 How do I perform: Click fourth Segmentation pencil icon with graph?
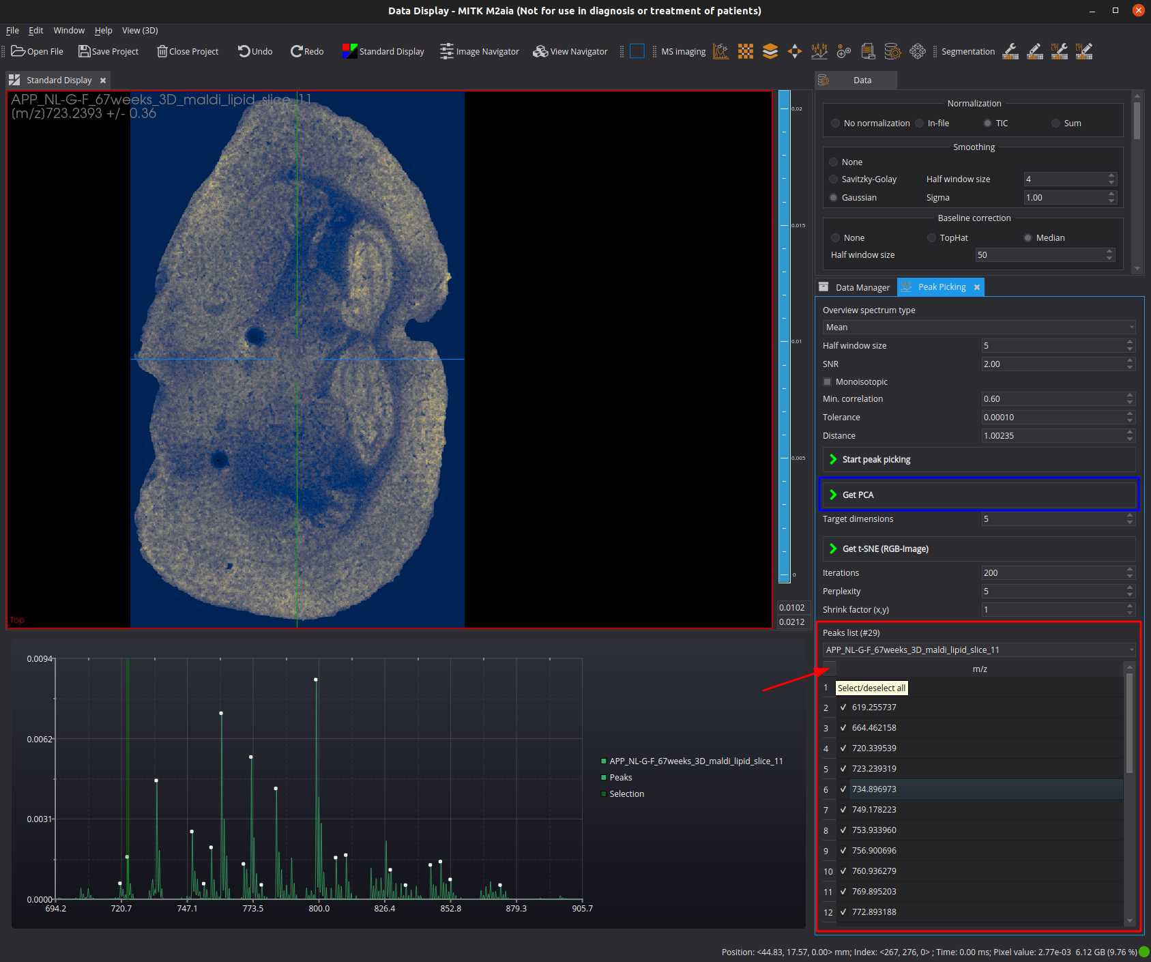click(1084, 51)
